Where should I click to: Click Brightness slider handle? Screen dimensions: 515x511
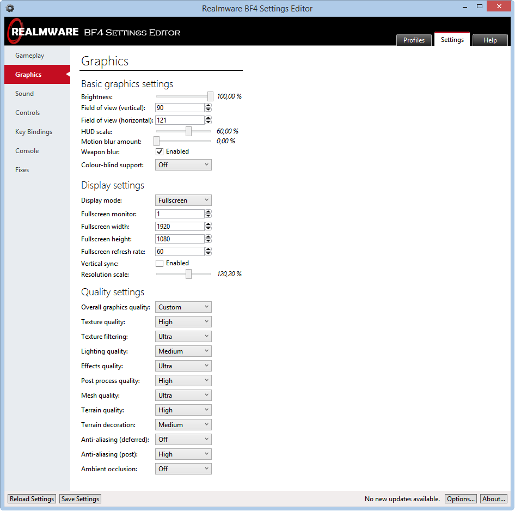pyautogui.click(x=210, y=96)
